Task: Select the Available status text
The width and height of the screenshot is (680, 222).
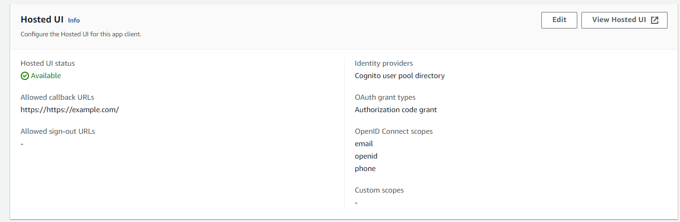Action: point(46,76)
